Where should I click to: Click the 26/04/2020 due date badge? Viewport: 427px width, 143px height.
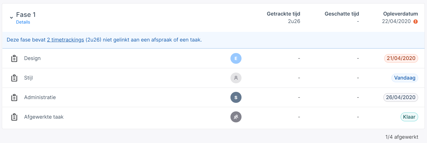point(401,97)
